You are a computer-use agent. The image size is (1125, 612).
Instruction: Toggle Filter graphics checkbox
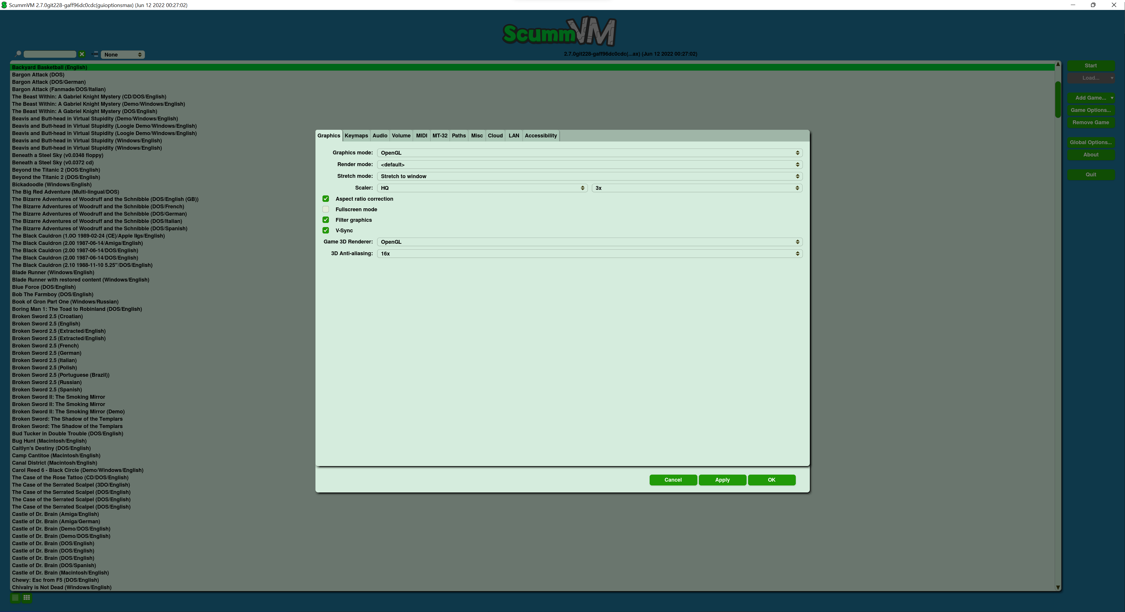coord(326,220)
